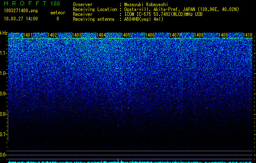Click the Ovserver label
Screen dimensions: 256x163
[x=83, y=4]
